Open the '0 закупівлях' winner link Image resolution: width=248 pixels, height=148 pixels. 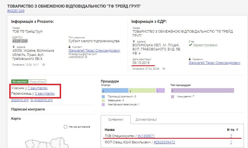pyautogui.click(x=45, y=94)
